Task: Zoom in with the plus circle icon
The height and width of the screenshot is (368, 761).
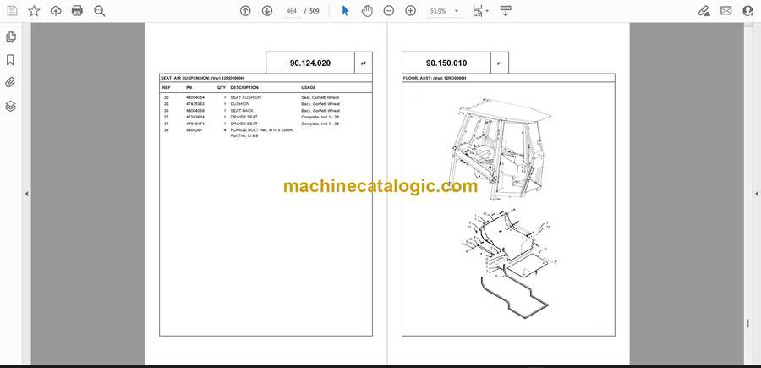Action: point(411,11)
